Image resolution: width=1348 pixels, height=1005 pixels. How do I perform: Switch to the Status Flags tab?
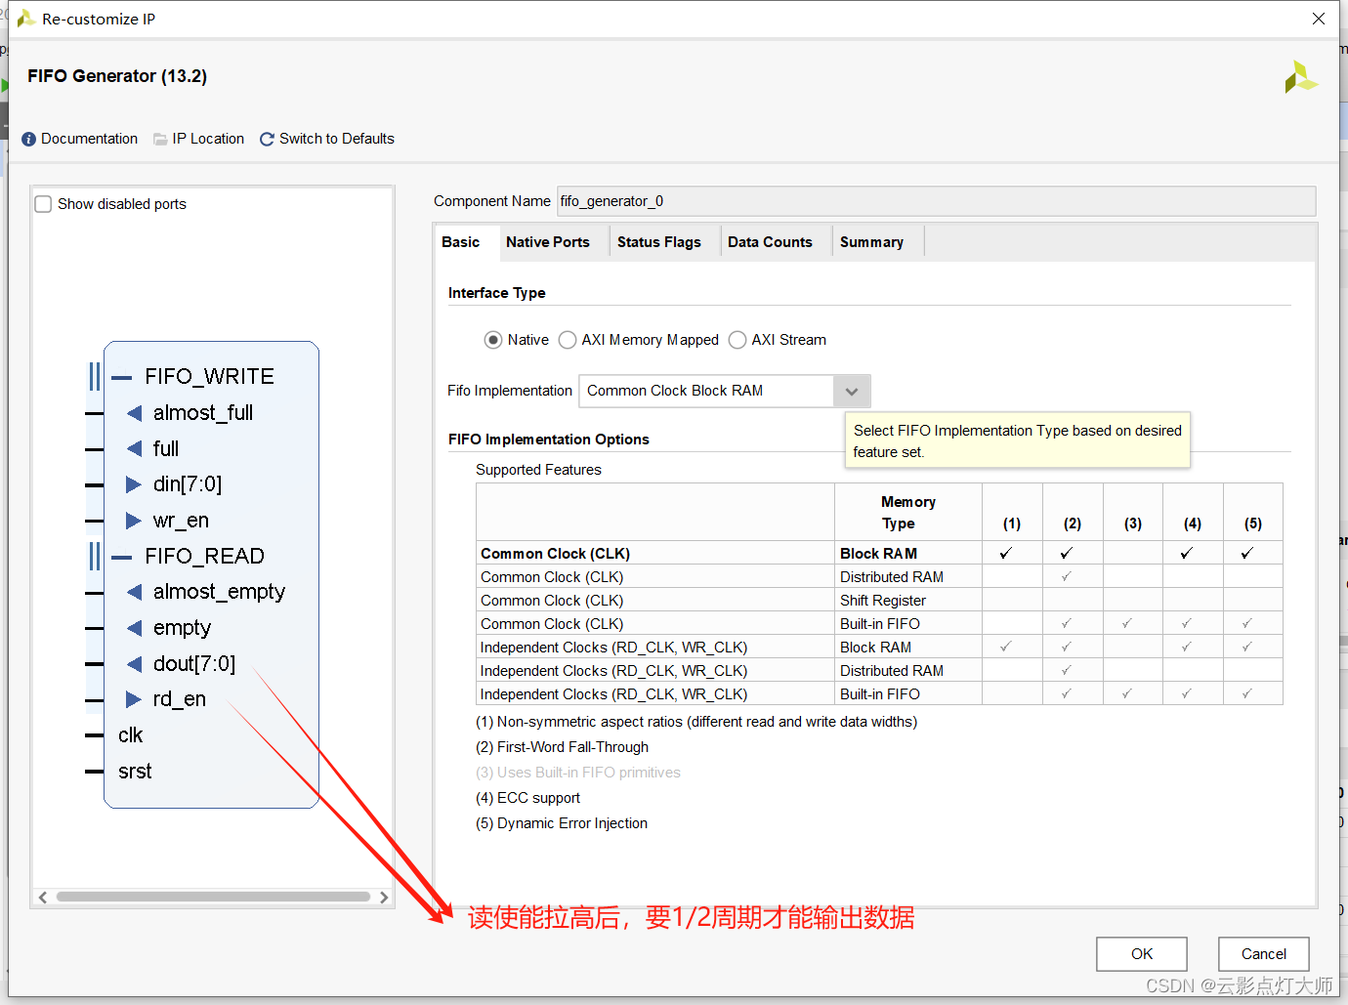tap(659, 242)
